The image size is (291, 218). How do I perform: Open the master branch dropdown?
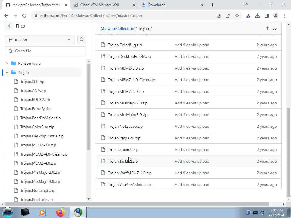(40, 39)
